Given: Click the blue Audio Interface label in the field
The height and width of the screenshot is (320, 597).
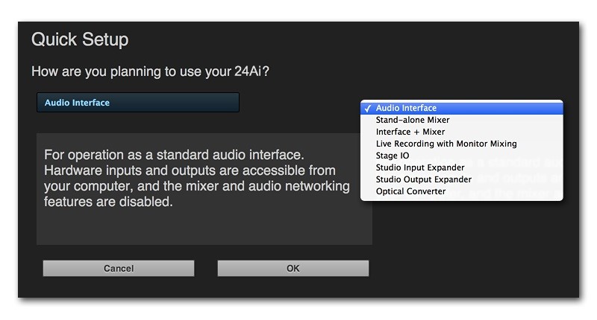Looking at the screenshot, I should (77, 103).
